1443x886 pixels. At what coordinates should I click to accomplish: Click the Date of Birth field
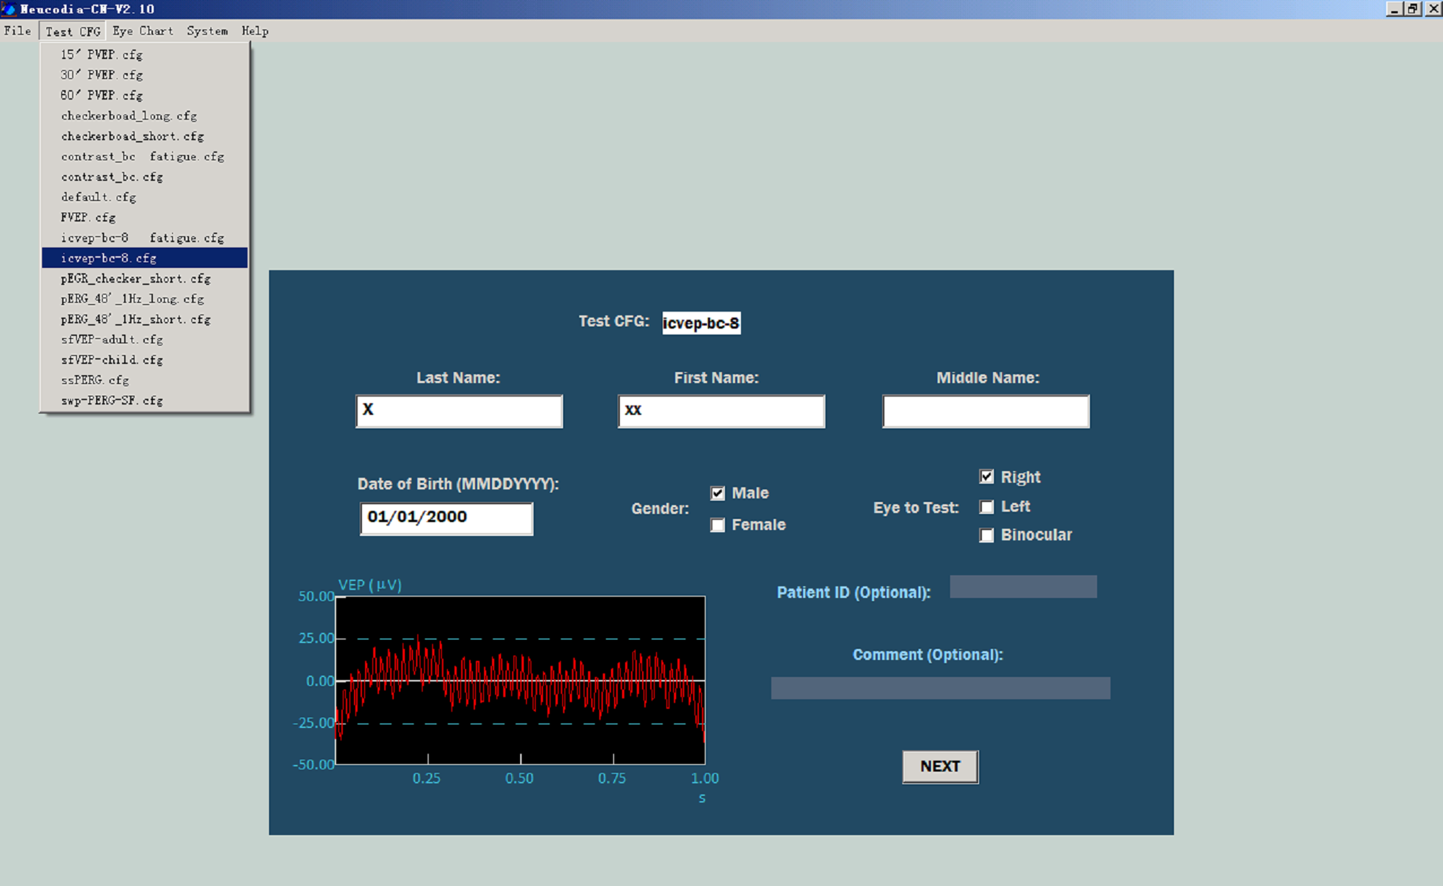(446, 518)
